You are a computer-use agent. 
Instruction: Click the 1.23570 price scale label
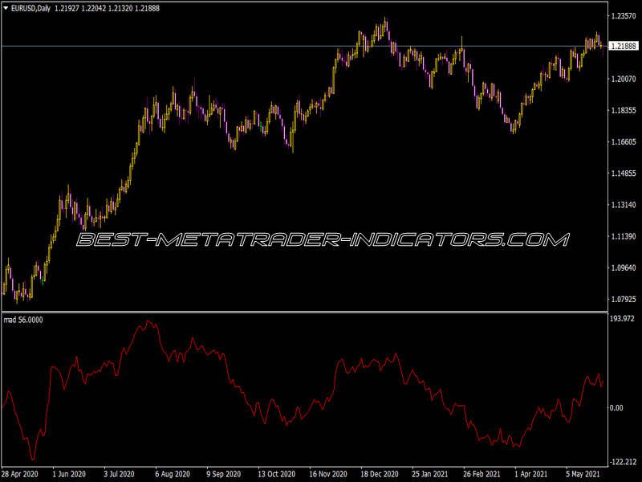tap(624, 16)
